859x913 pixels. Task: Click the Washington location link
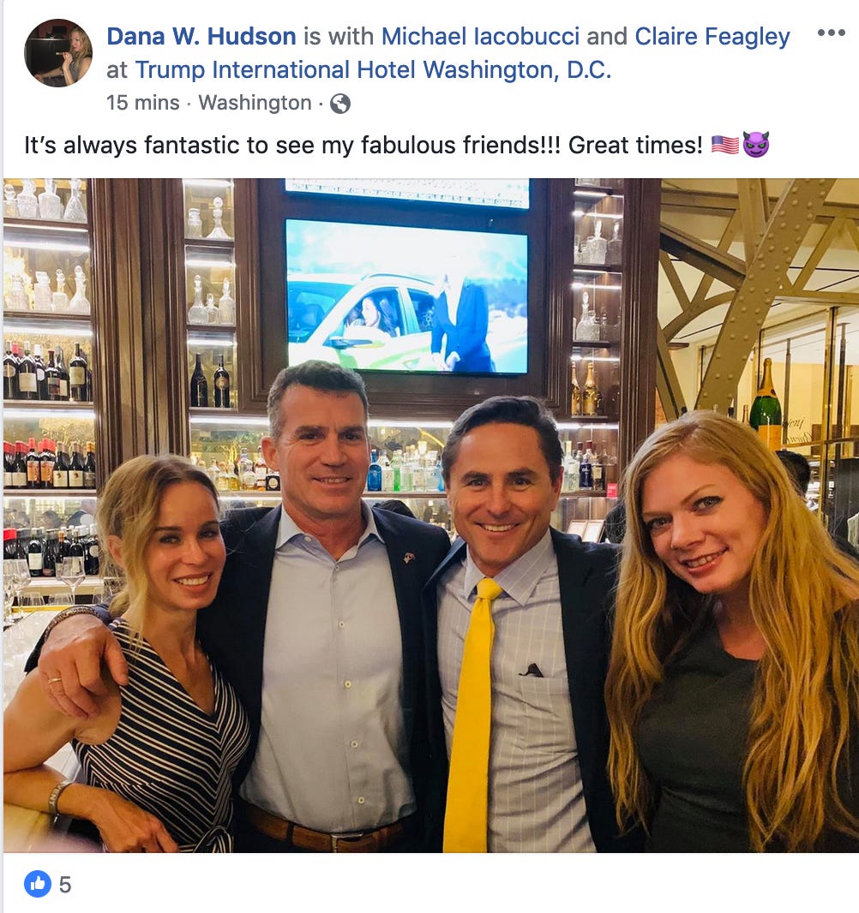(255, 103)
